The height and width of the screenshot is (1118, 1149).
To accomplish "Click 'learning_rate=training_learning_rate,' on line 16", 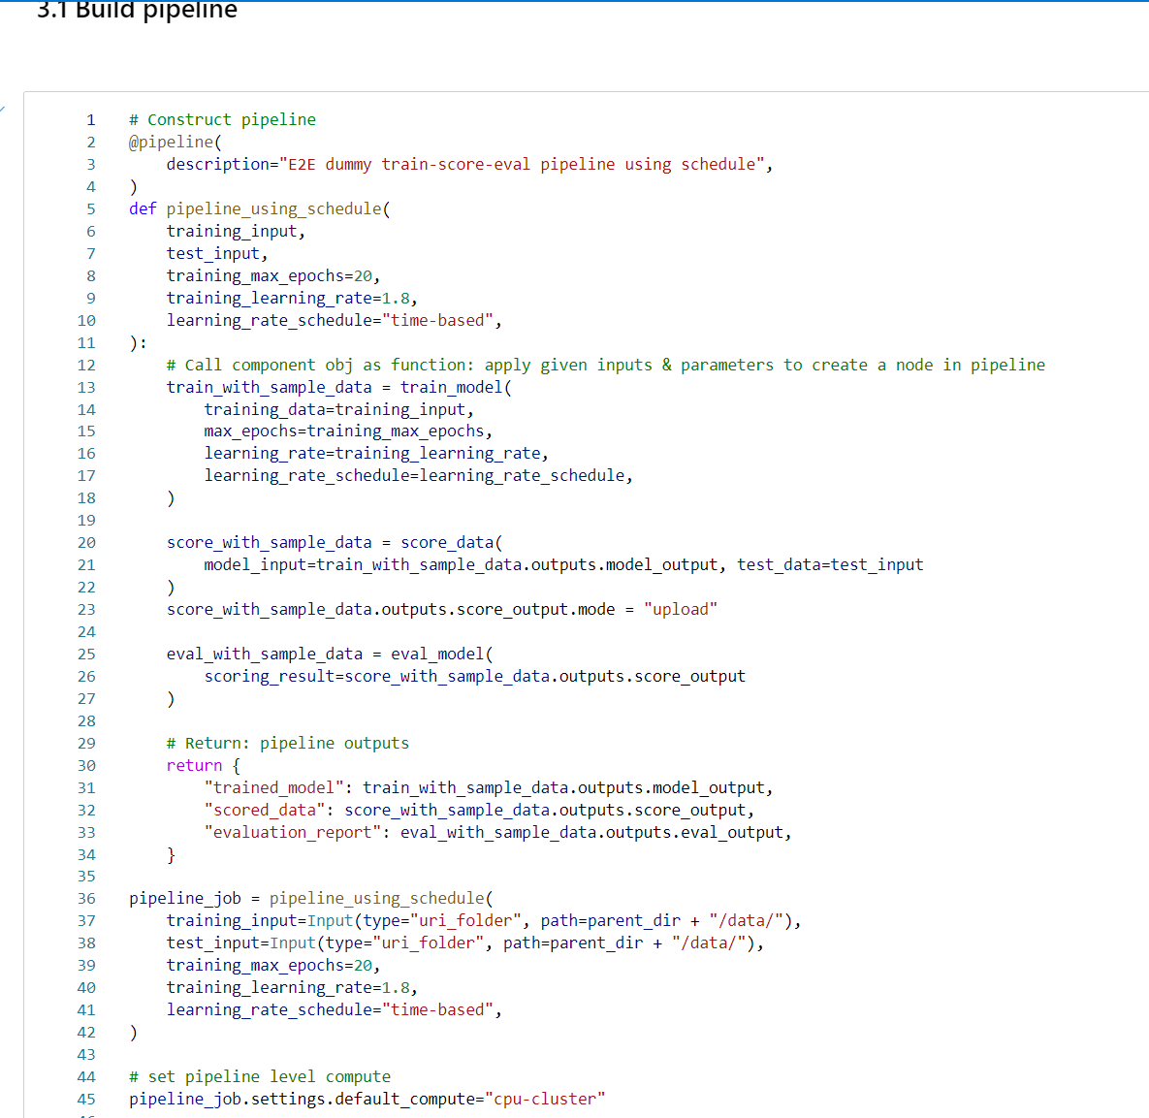I will point(376,454).
